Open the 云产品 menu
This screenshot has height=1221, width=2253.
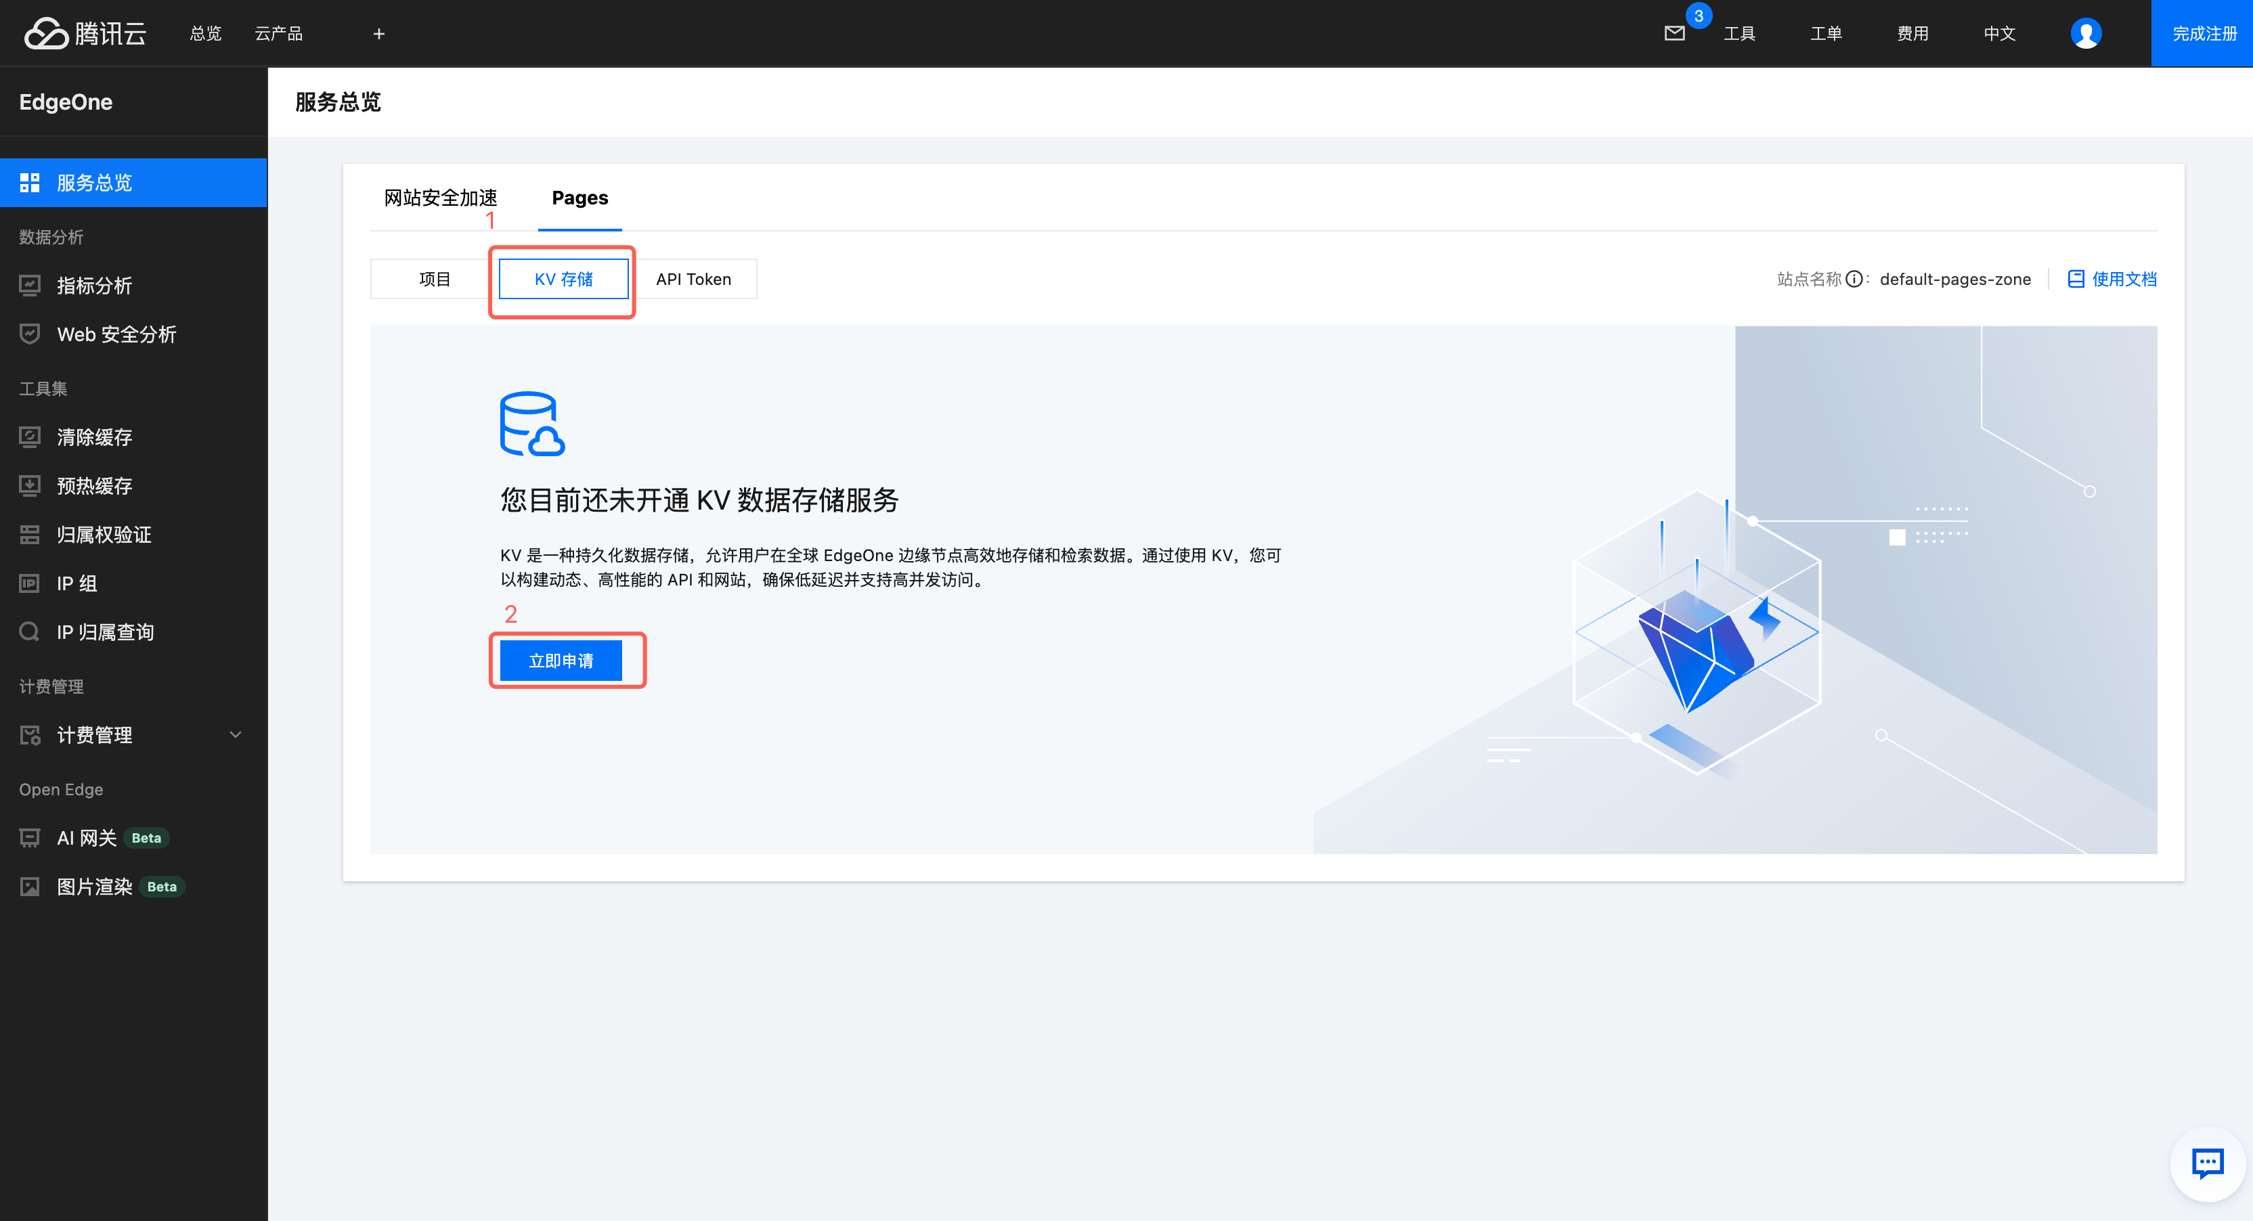(278, 33)
